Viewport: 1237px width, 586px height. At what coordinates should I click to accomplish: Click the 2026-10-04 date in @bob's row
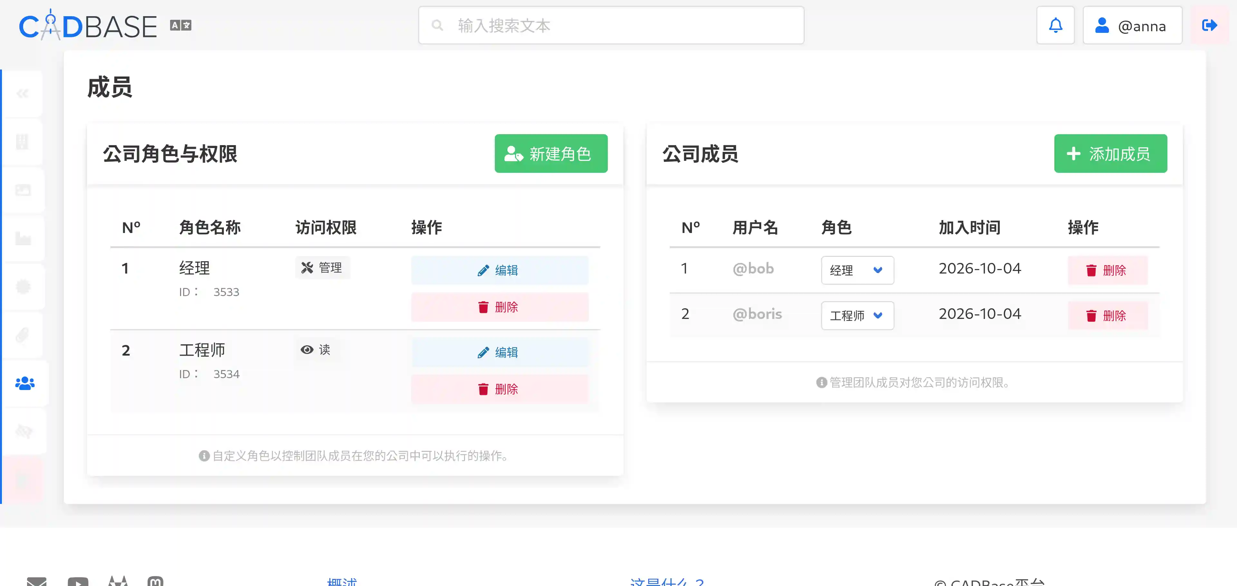[980, 269]
